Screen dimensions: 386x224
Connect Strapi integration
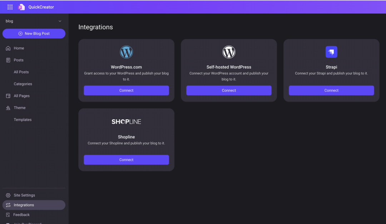click(x=331, y=90)
